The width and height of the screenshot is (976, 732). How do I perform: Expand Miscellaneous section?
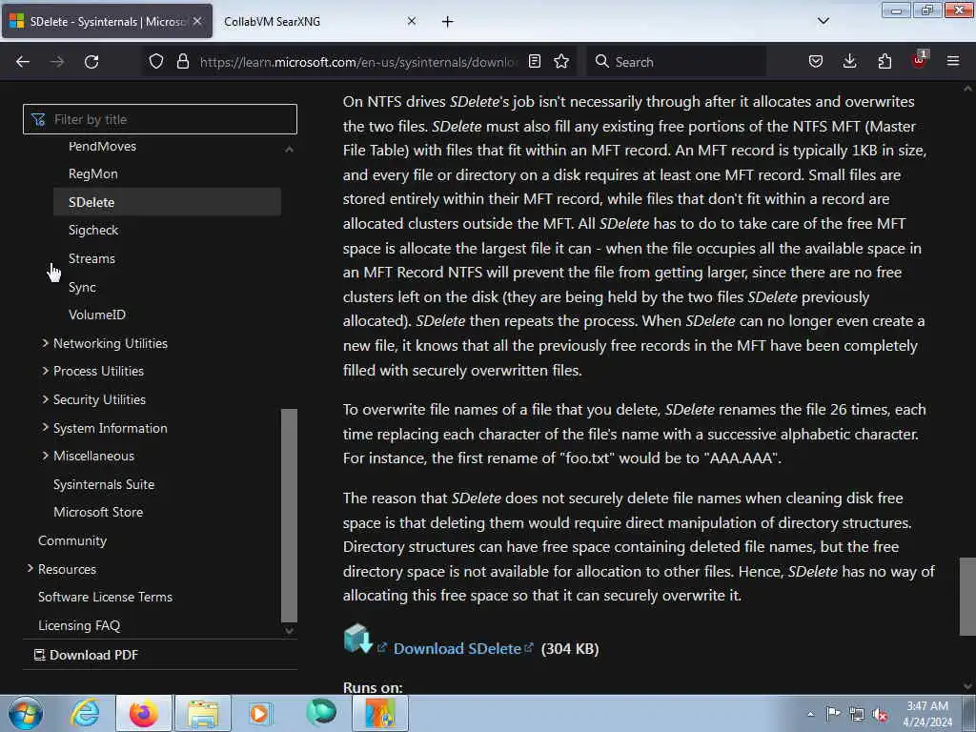pyautogui.click(x=93, y=456)
